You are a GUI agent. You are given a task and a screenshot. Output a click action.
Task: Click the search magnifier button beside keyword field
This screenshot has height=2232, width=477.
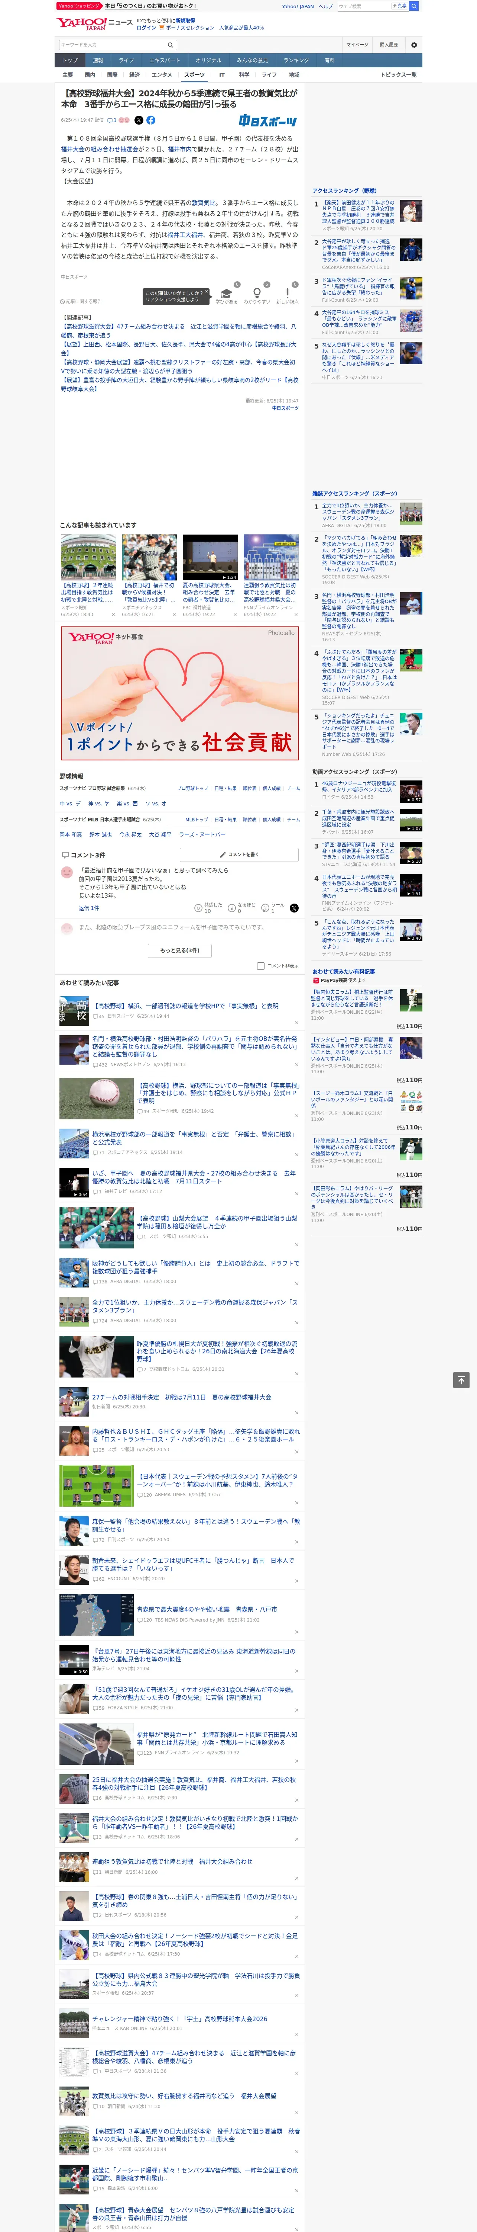tap(171, 45)
